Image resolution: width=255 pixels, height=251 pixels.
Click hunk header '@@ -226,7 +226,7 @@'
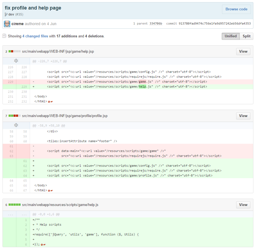click(50, 61)
